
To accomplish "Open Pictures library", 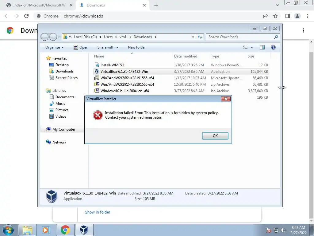I will [x=62, y=110].
